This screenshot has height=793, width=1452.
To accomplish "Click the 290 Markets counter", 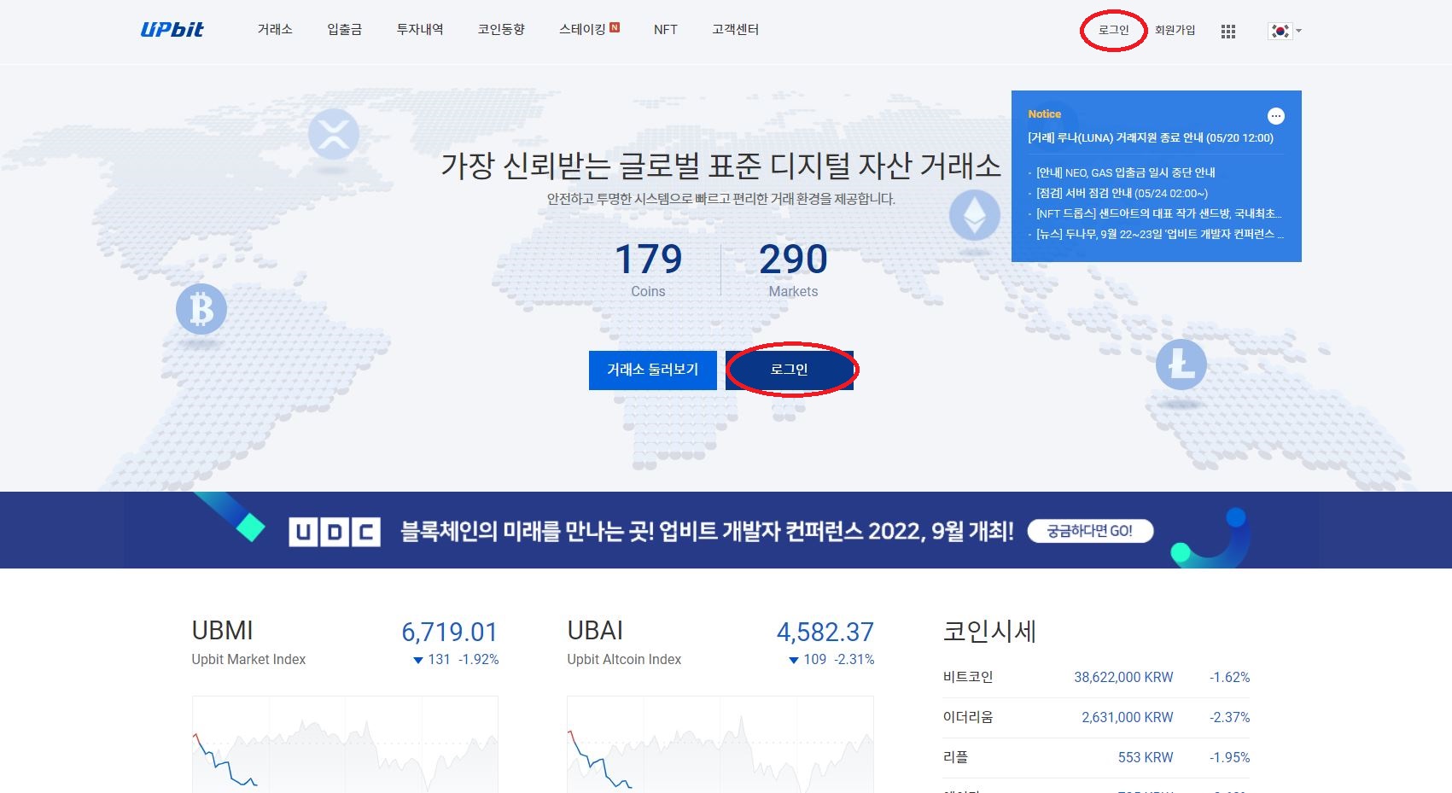I will click(x=793, y=270).
